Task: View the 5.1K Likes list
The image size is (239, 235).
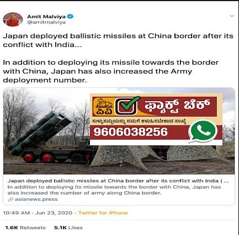Action: (x=68, y=228)
